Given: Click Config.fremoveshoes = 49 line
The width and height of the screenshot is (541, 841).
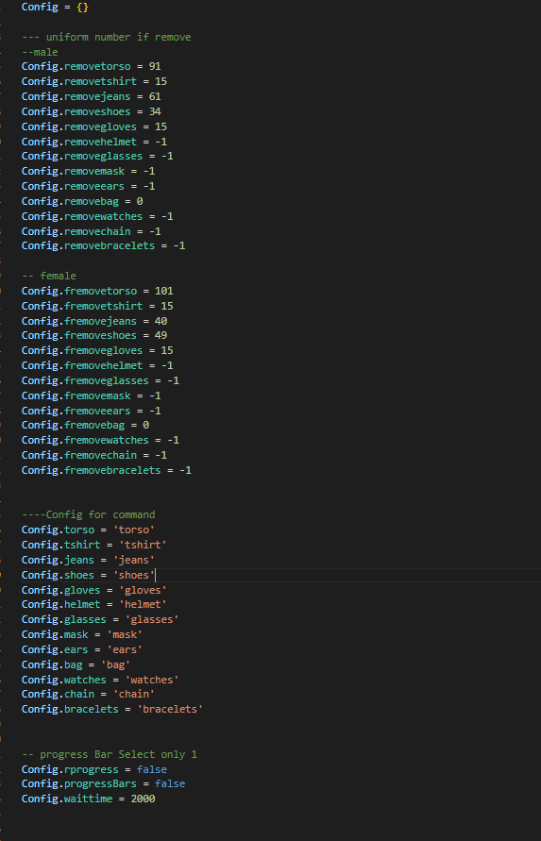Looking at the screenshot, I should (x=94, y=335).
